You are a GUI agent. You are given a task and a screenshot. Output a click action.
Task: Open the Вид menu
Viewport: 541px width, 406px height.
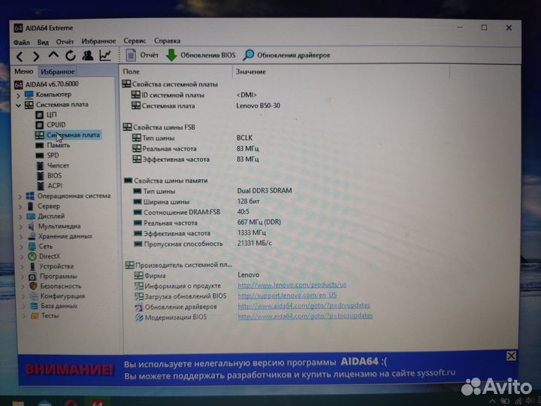[x=43, y=42]
